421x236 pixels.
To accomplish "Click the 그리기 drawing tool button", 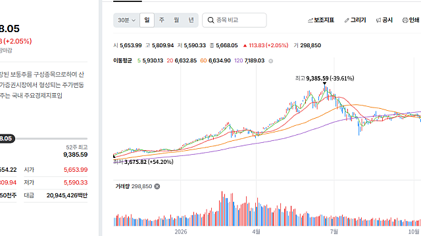I will tap(355, 20).
